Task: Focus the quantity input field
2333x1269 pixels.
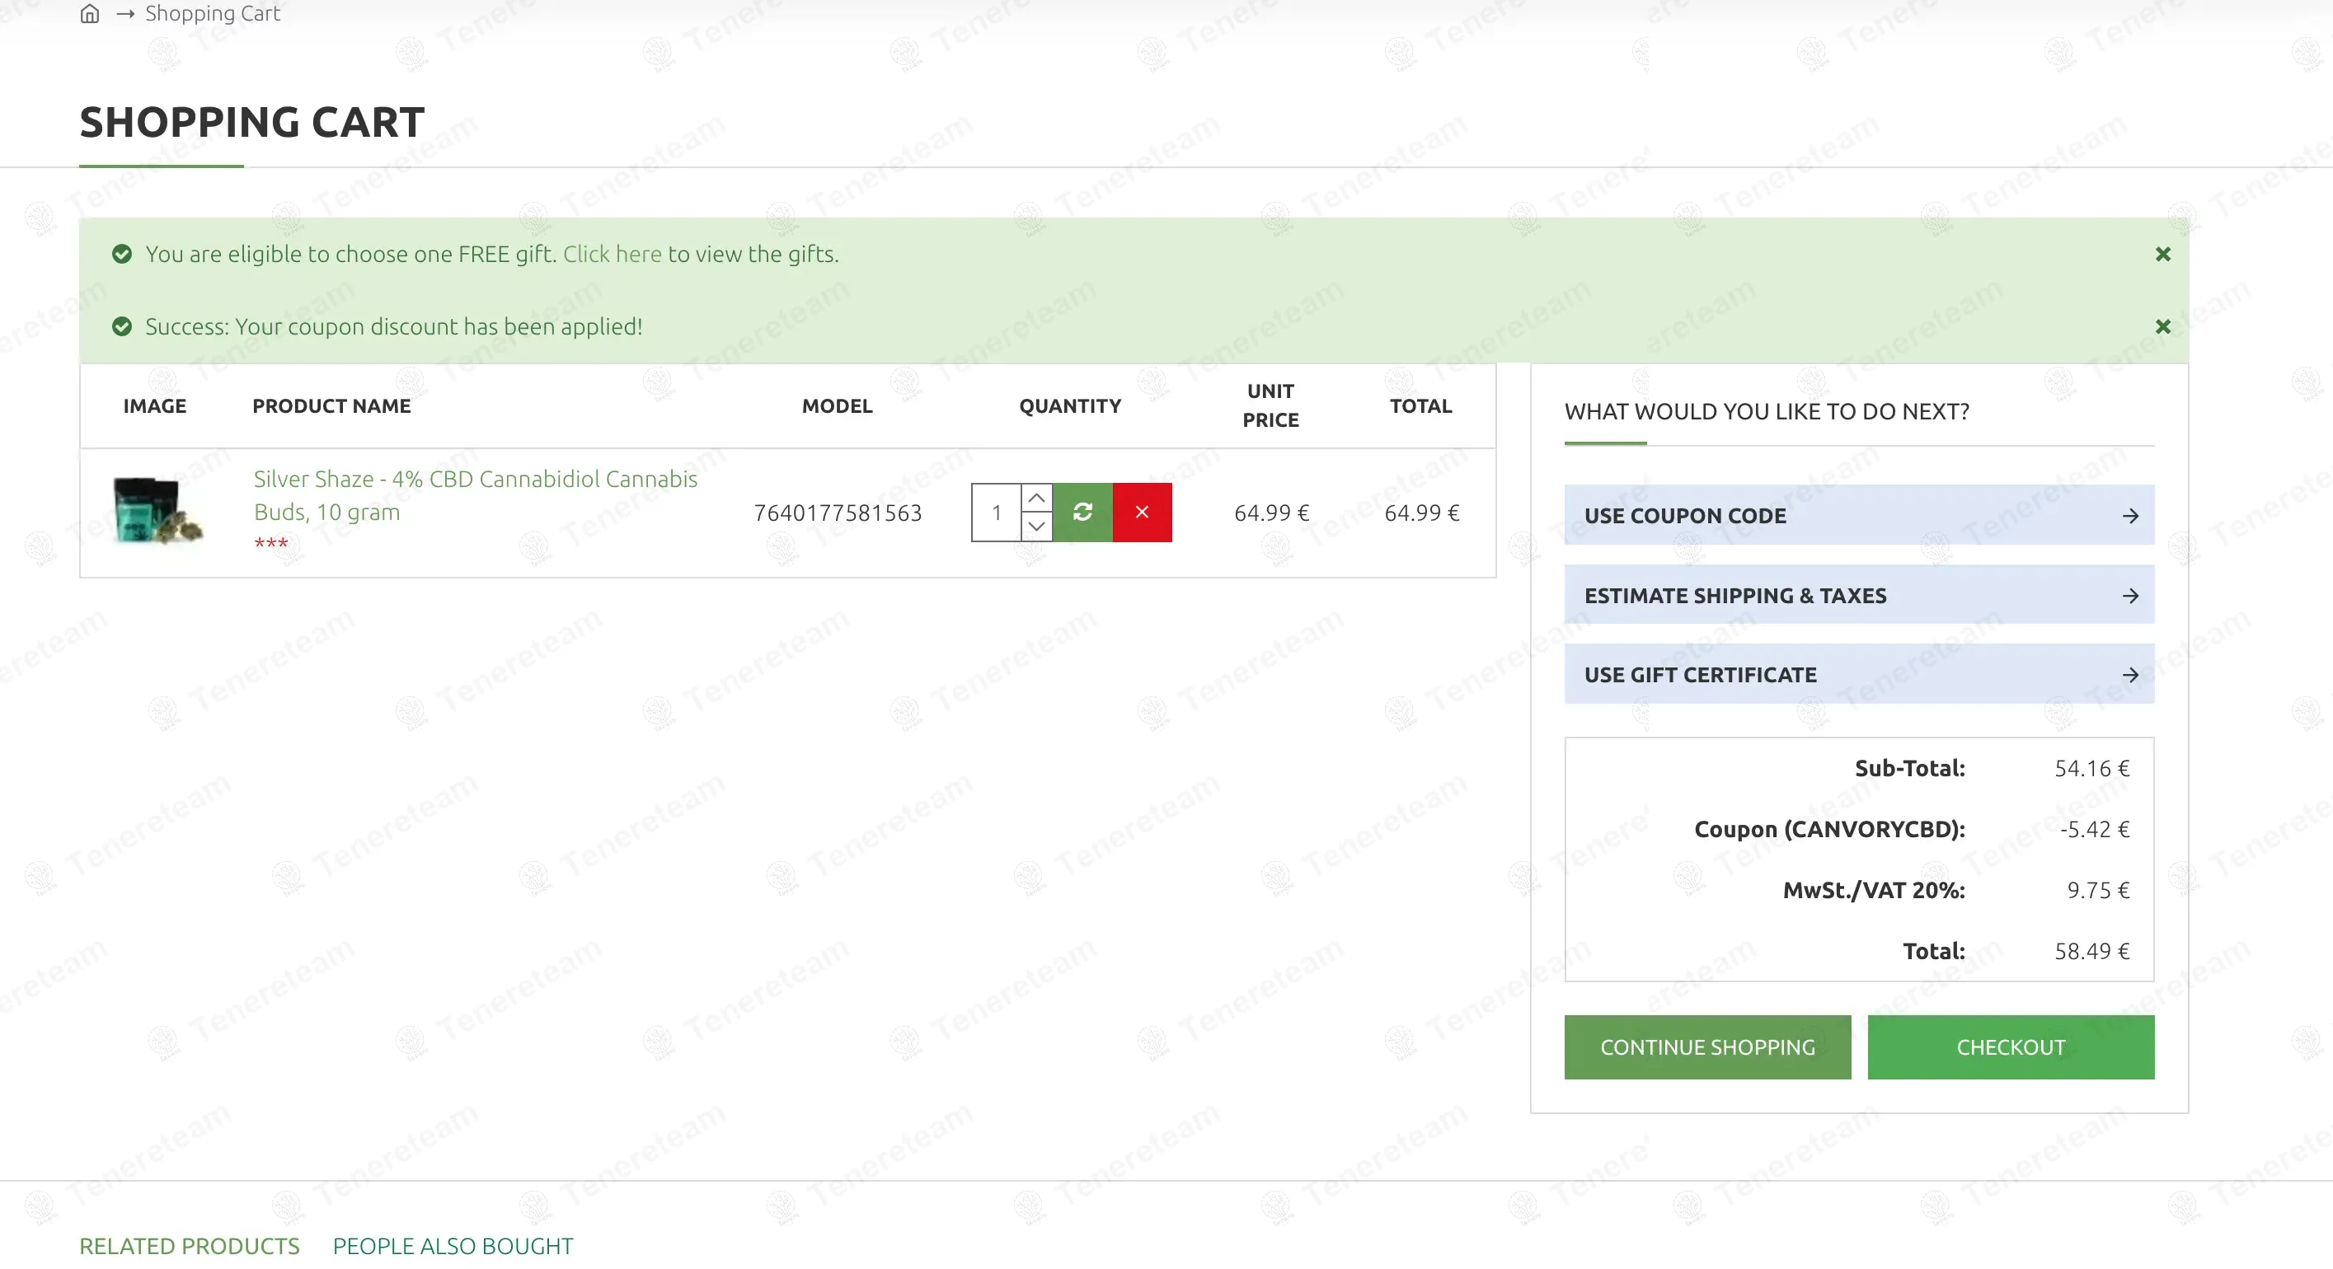Action: (996, 513)
